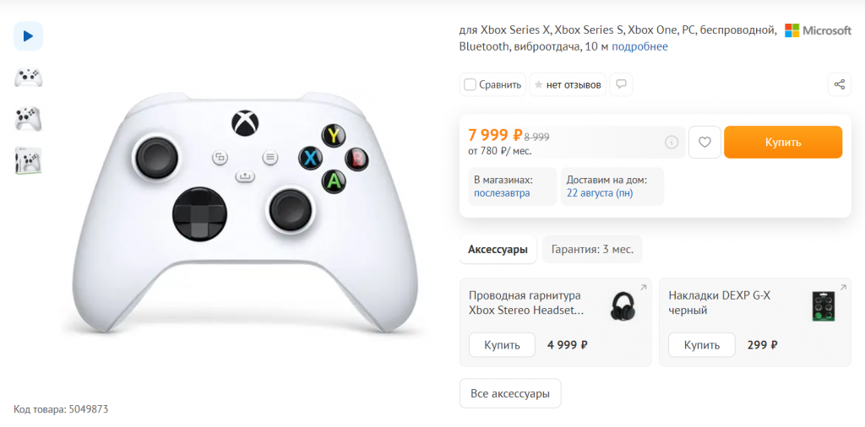Image resolution: width=865 pixels, height=427 pixels.
Task: Buy the DEXP G-X pads
Action: pos(702,345)
